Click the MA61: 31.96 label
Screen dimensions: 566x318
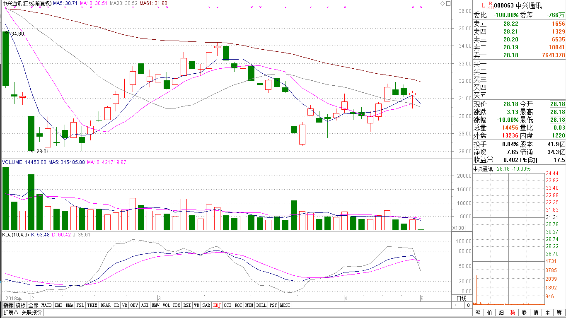154,3
